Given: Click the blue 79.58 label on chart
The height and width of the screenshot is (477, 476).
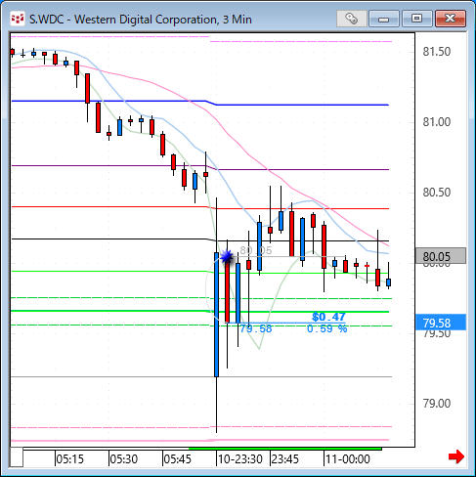Looking at the screenshot, I should (x=256, y=328).
